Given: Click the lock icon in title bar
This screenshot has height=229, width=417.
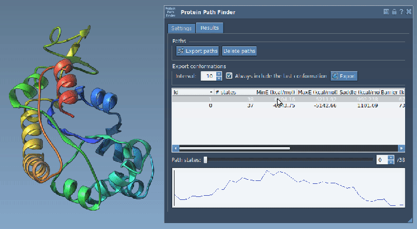Looking at the screenshot, I should coord(394,12).
